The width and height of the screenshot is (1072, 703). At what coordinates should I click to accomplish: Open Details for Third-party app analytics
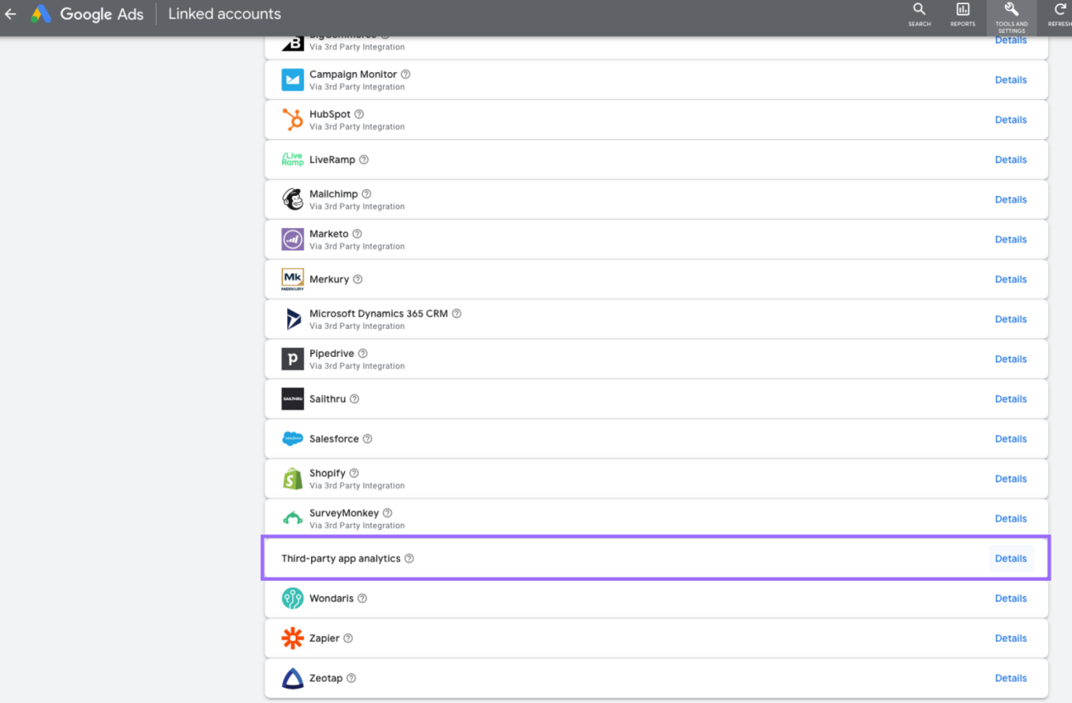[1010, 559]
